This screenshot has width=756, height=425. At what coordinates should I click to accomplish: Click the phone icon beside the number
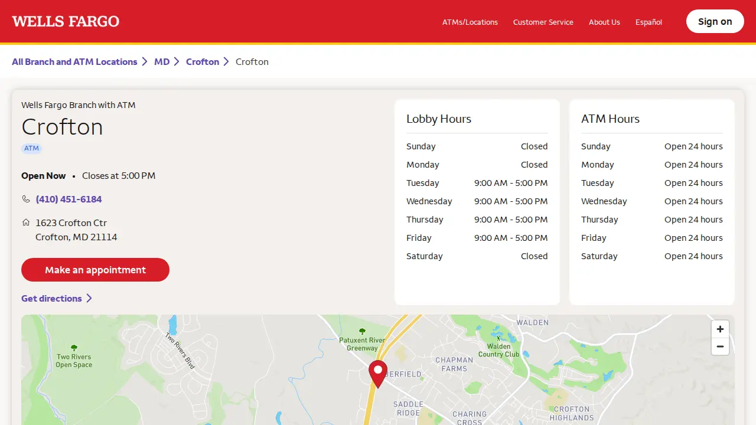point(26,200)
